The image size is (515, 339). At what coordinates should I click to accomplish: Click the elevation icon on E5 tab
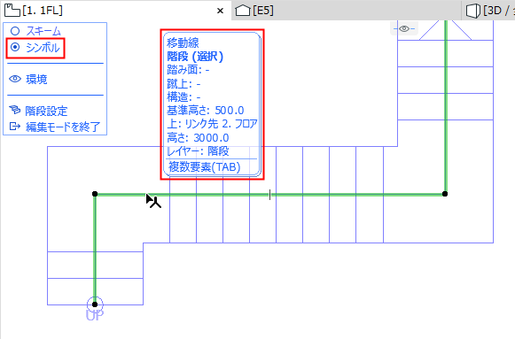(x=243, y=11)
